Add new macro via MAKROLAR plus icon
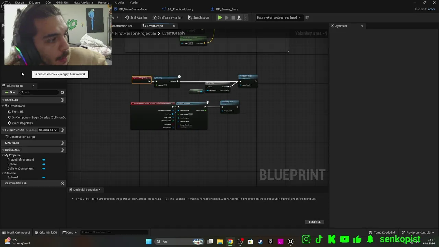The image size is (439, 247). [x=62, y=143]
